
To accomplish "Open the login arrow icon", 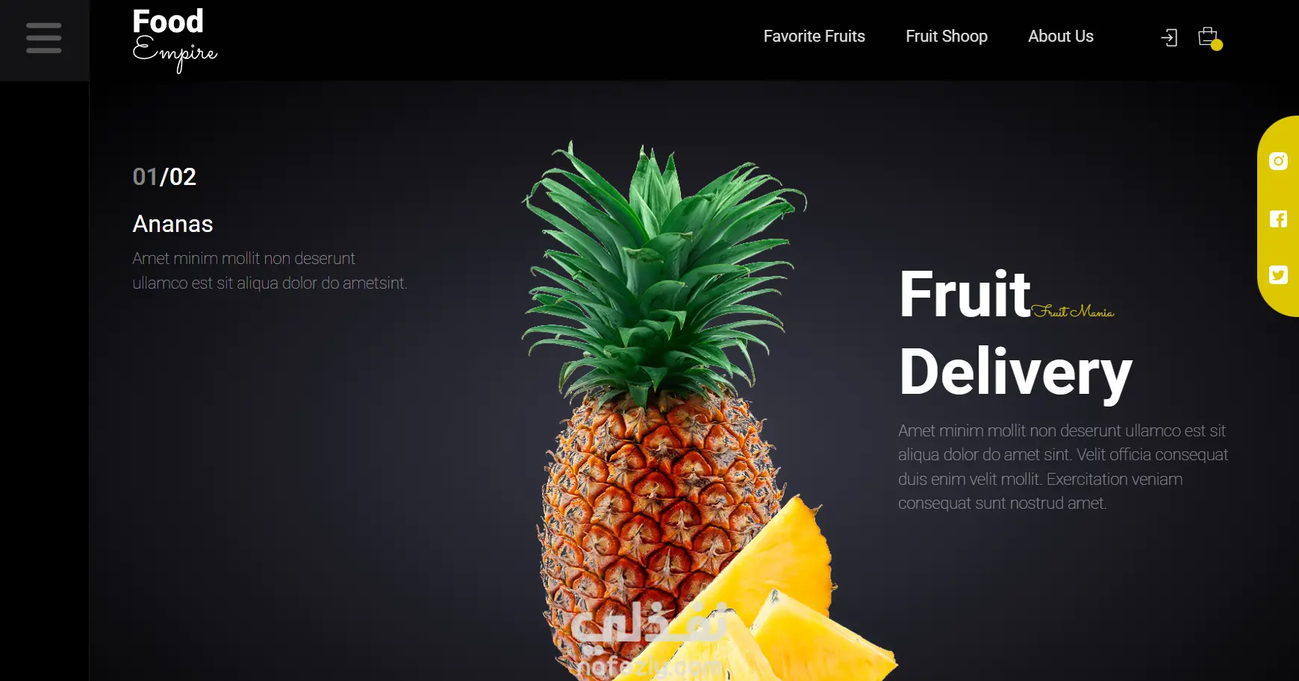I will click(1169, 37).
